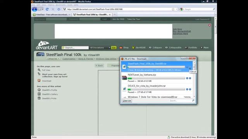Image resolution: width=248 pixels, height=139 pixels.
Task: Click the deviantART URL in address bar
Action: (x=95, y=9)
